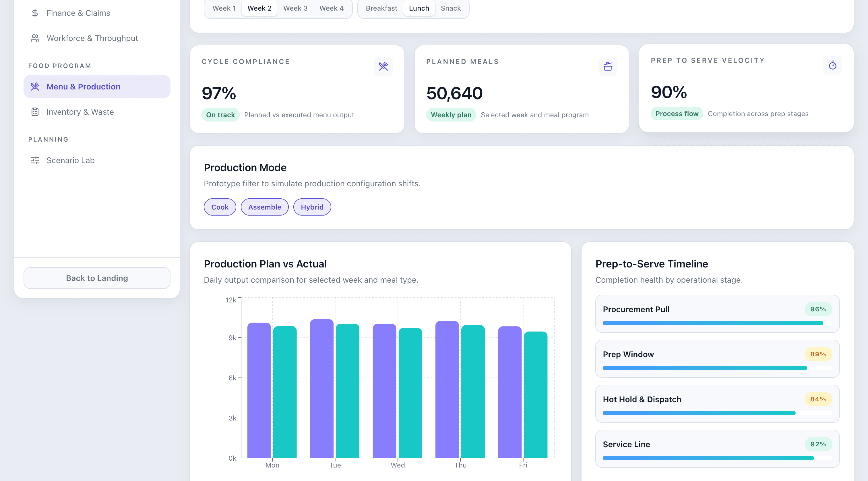Viewport: 868px width, 481px height.
Task: Click the On track status badge
Action: pos(220,115)
